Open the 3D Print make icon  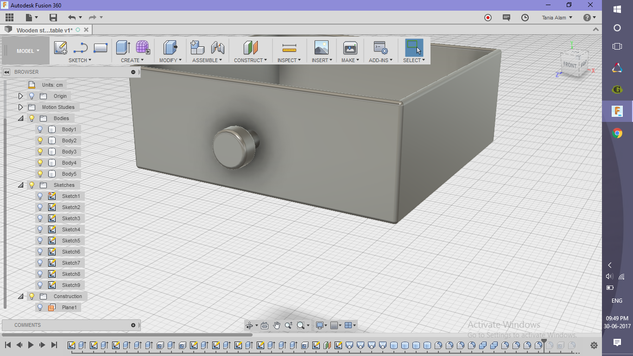point(350,47)
